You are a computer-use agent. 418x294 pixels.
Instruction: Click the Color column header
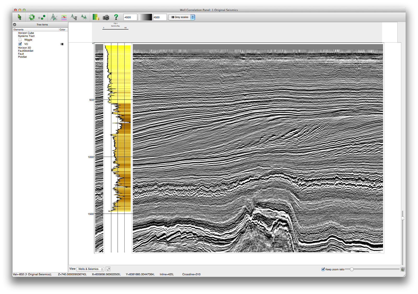click(x=62, y=30)
